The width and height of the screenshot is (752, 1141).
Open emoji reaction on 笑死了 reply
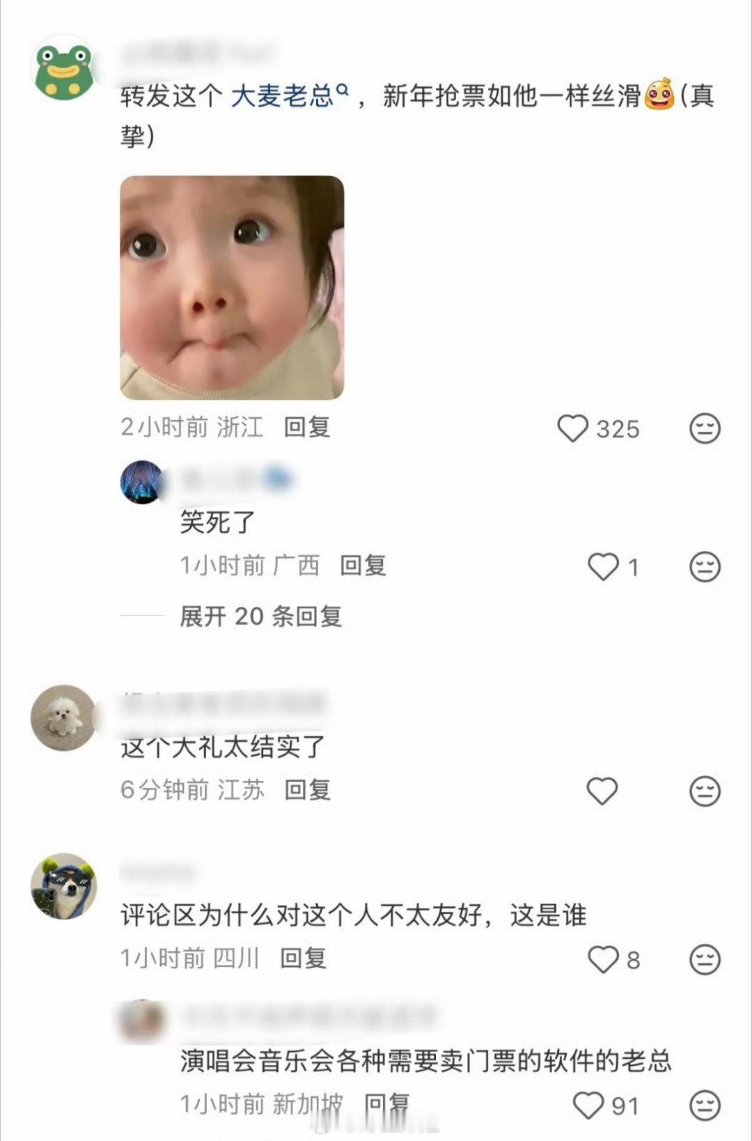point(705,566)
